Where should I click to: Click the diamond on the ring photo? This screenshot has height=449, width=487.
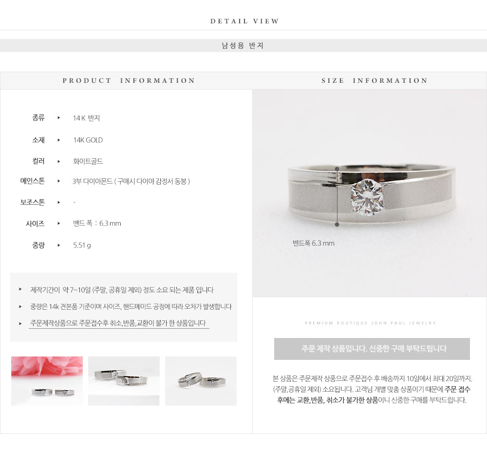(x=367, y=198)
